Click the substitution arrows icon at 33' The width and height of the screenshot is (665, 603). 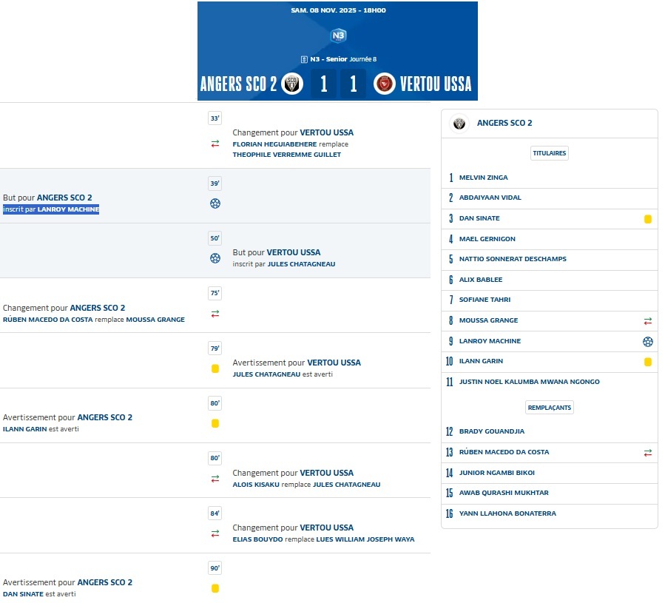click(x=215, y=144)
